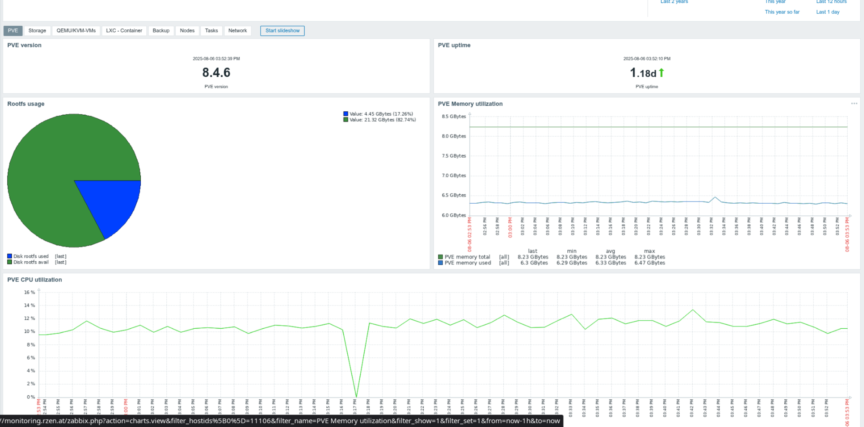Start the dashboard slideshow

click(x=283, y=31)
